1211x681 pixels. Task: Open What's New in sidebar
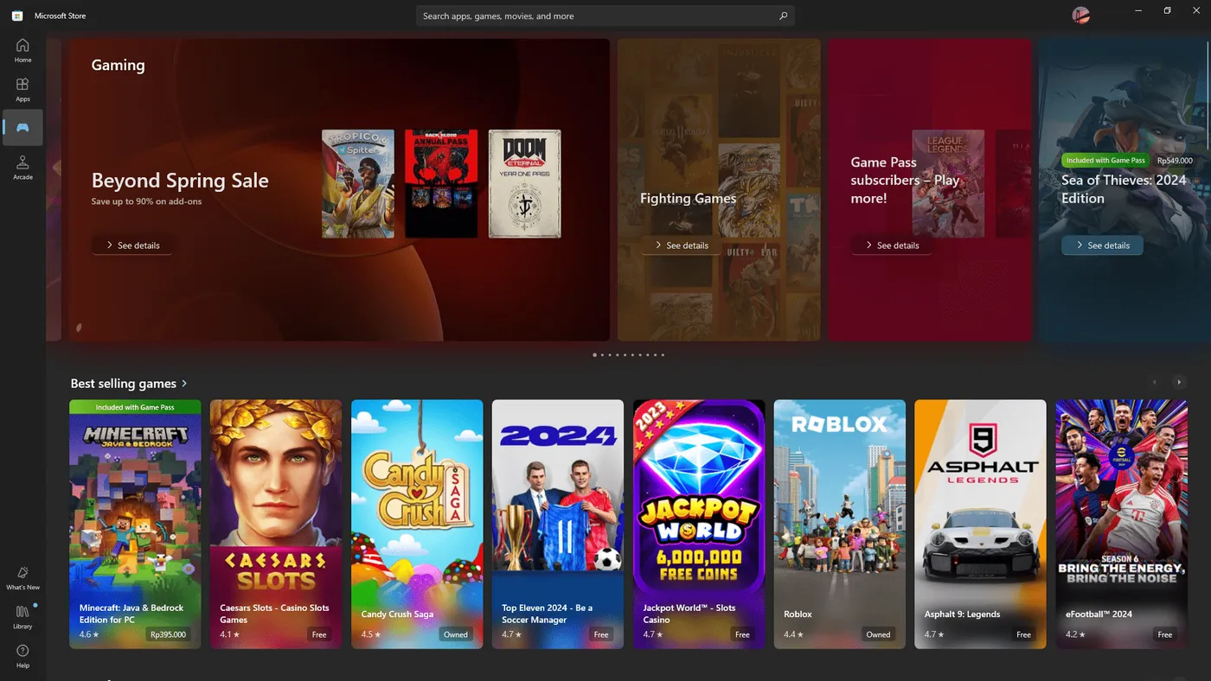[x=22, y=577]
